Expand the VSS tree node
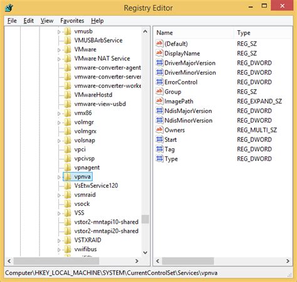 click(x=59, y=214)
